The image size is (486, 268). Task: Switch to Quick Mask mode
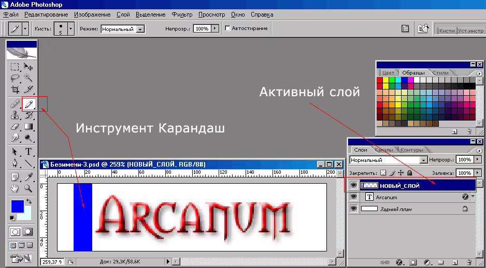click(x=28, y=231)
